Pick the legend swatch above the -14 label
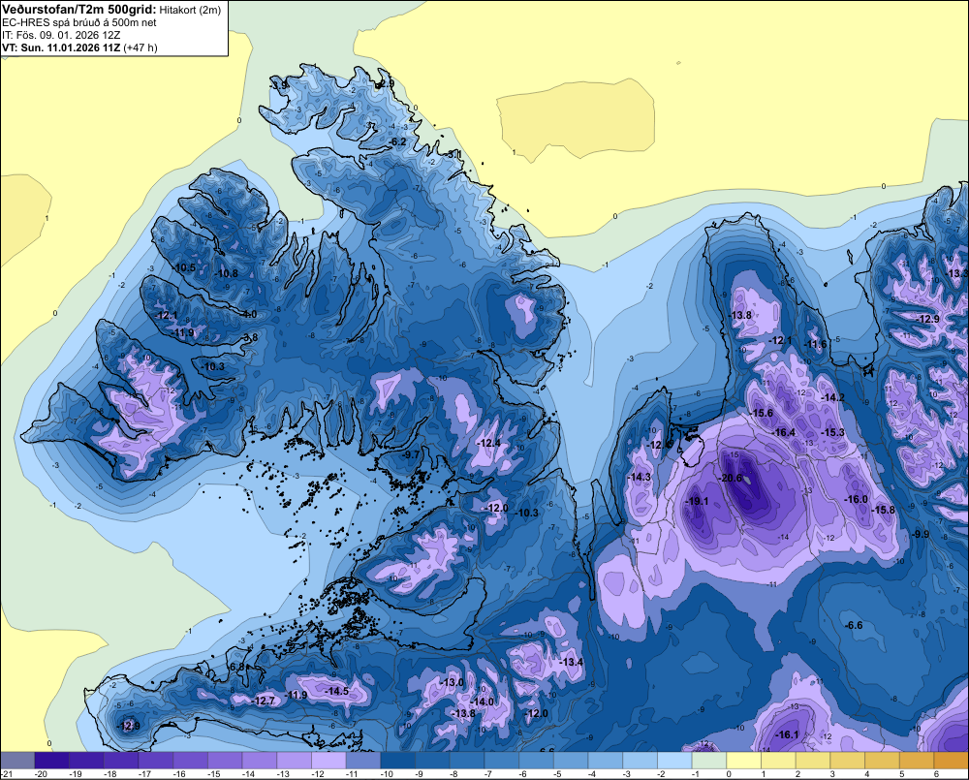The image size is (969, 780). [x=260, y=761]
